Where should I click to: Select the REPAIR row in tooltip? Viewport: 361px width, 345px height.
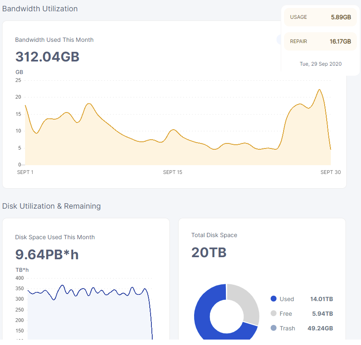tap(320, 41)
